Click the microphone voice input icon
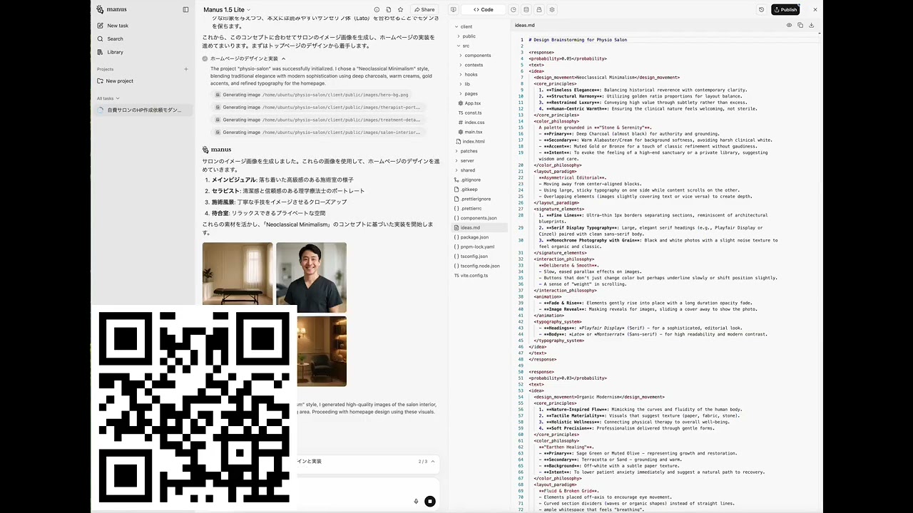 [x=416, y=501]
